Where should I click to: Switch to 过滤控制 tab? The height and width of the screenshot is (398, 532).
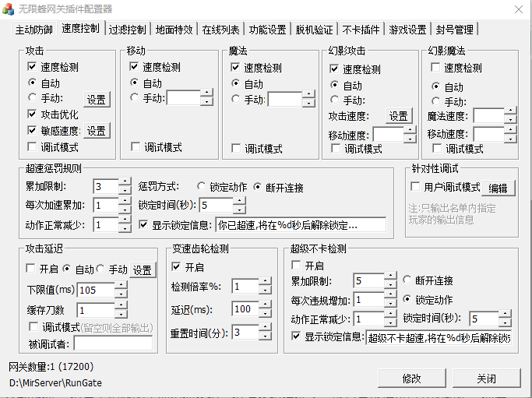point(127,30)
